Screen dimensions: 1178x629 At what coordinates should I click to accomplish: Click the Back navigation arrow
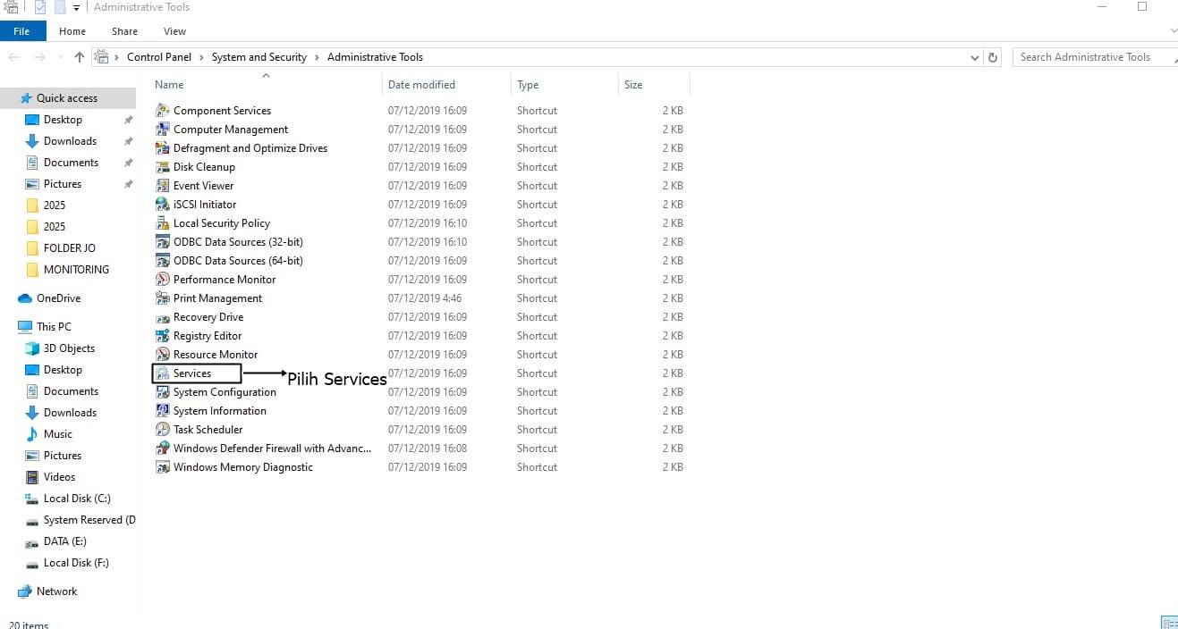[x=13, y=56]
